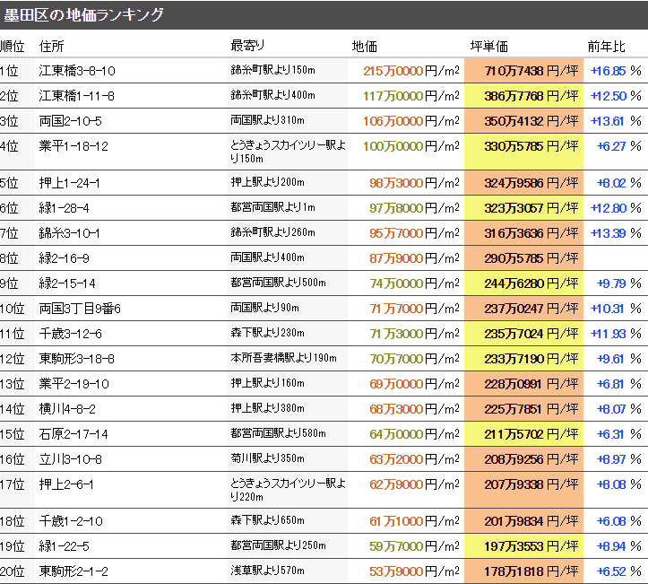Screen dimensions: 648x584
Task: Select the 710万7438 円/坪 price cell
Action: coord(524,71)
